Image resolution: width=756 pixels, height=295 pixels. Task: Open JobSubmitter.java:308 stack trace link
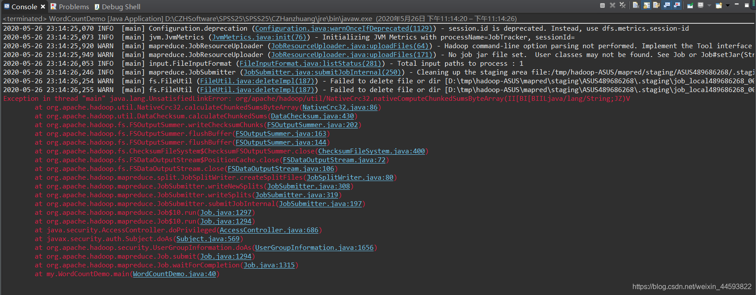point(308,186)
